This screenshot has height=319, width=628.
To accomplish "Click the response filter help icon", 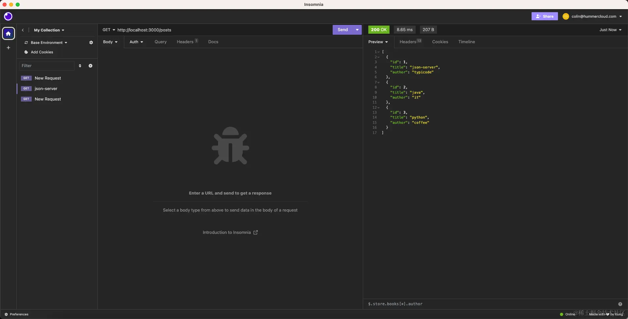I will (x=620, y=304).
